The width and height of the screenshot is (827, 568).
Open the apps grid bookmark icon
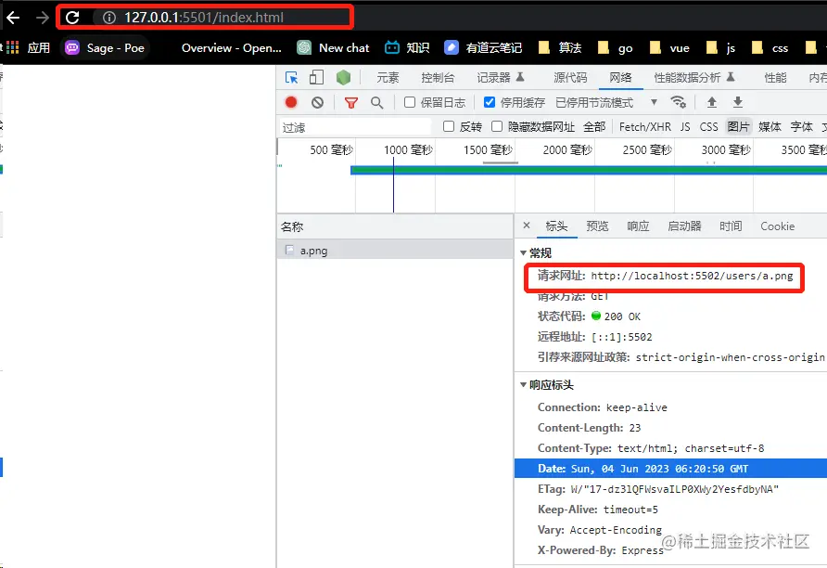13,48
